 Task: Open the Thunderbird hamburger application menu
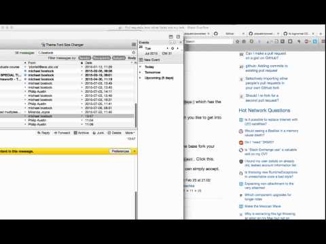pyautogui.click(x=134, y=45)
